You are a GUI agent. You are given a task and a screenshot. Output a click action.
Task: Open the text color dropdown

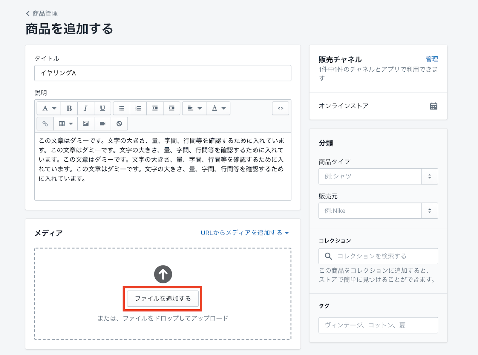[x=218, y=108]
